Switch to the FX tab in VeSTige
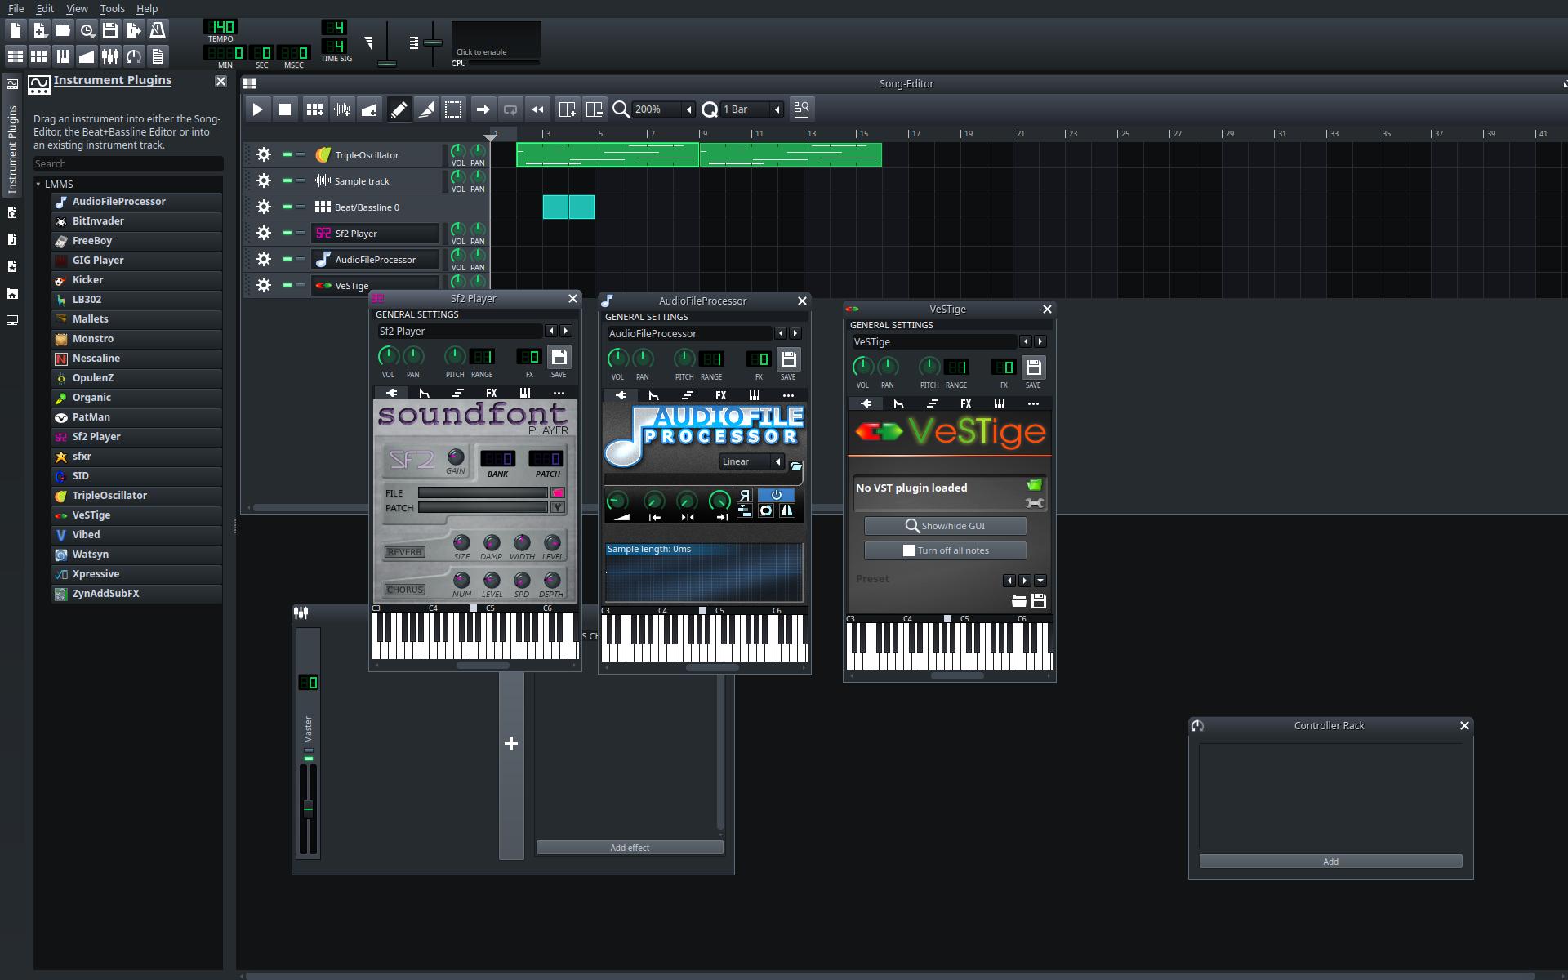Image resolution: width=1568 pixels, height=980 pixels. point(965,403)
